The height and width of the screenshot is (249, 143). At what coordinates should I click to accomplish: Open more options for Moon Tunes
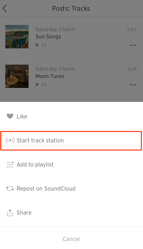pos(133,85)
